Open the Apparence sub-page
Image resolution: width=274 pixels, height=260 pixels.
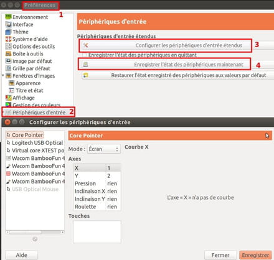pyautogui.click(x=28, y=83)
